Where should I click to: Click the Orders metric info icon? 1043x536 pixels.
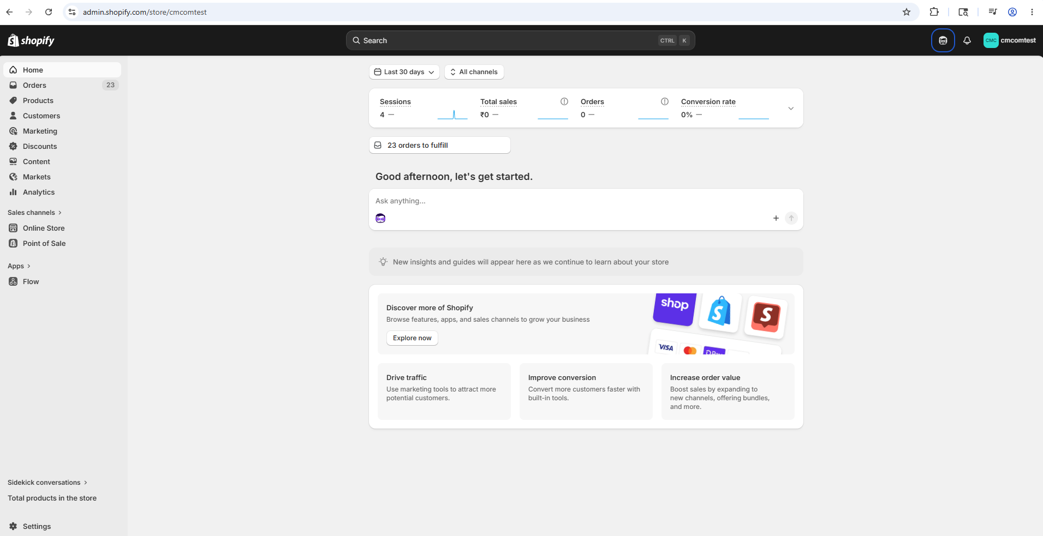[665, 101]
